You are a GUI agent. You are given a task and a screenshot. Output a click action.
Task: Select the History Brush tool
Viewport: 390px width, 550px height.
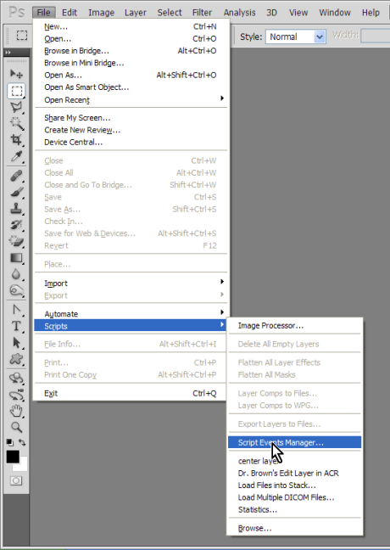pos(16,224)
